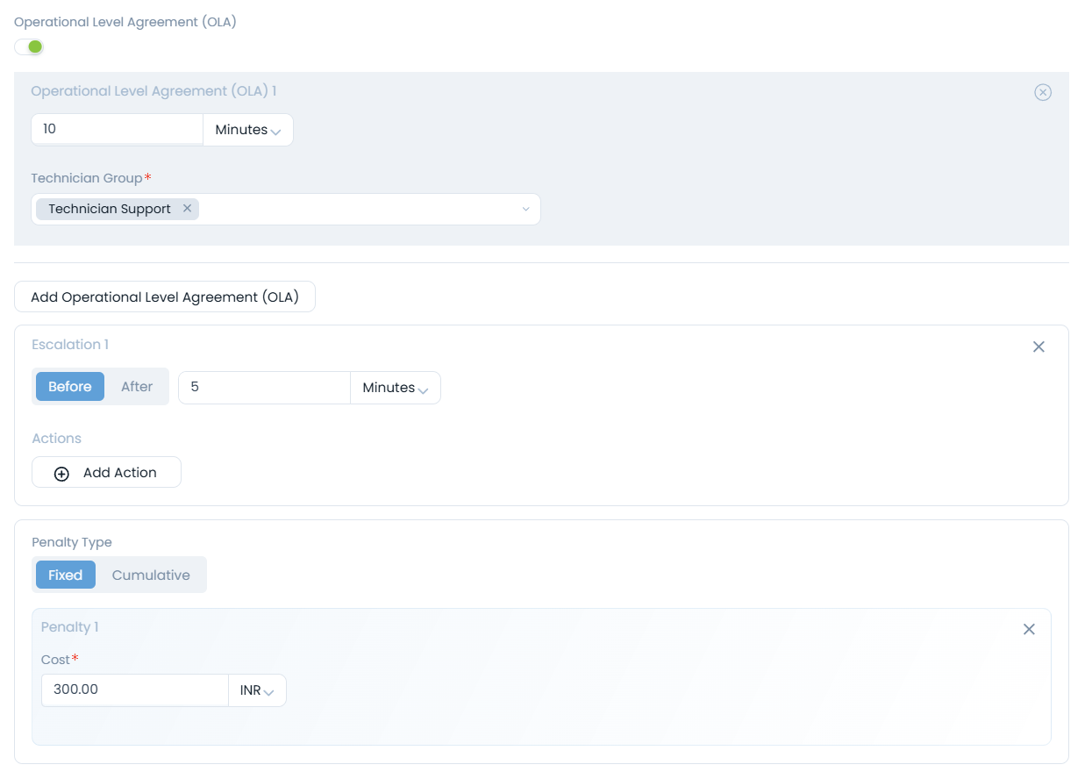Click Cost field showing 300.00
This screenshot has height=779, width=1092.
(134, 690)
